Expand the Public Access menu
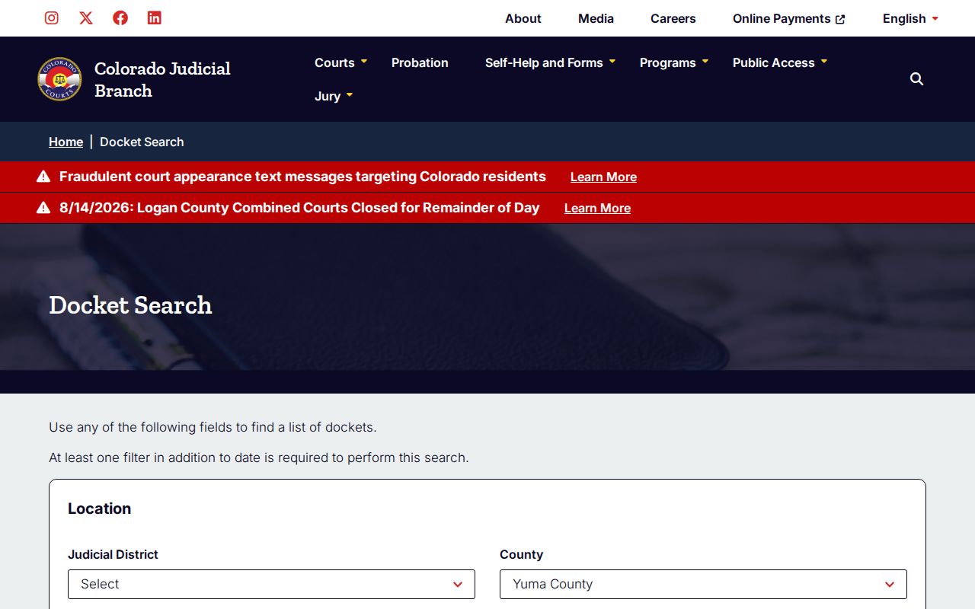Screen dimensions: 975x609 click(x=780, y=62)
